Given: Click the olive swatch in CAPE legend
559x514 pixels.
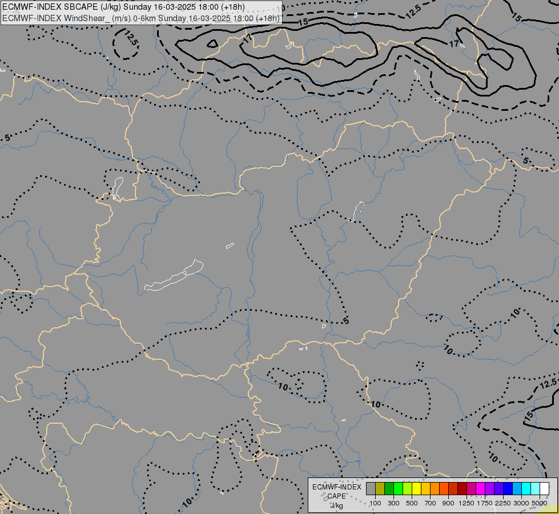Looking at the screenshot, I should coord(380,489).
